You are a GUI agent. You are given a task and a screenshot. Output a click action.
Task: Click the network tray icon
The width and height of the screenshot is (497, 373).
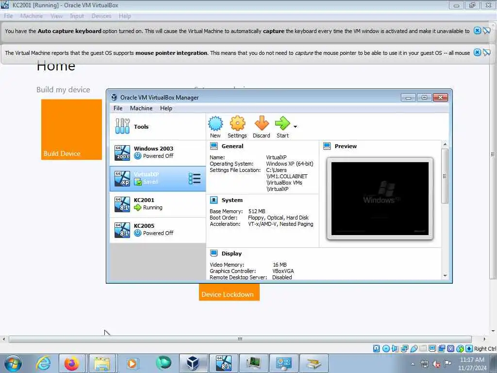424,364
